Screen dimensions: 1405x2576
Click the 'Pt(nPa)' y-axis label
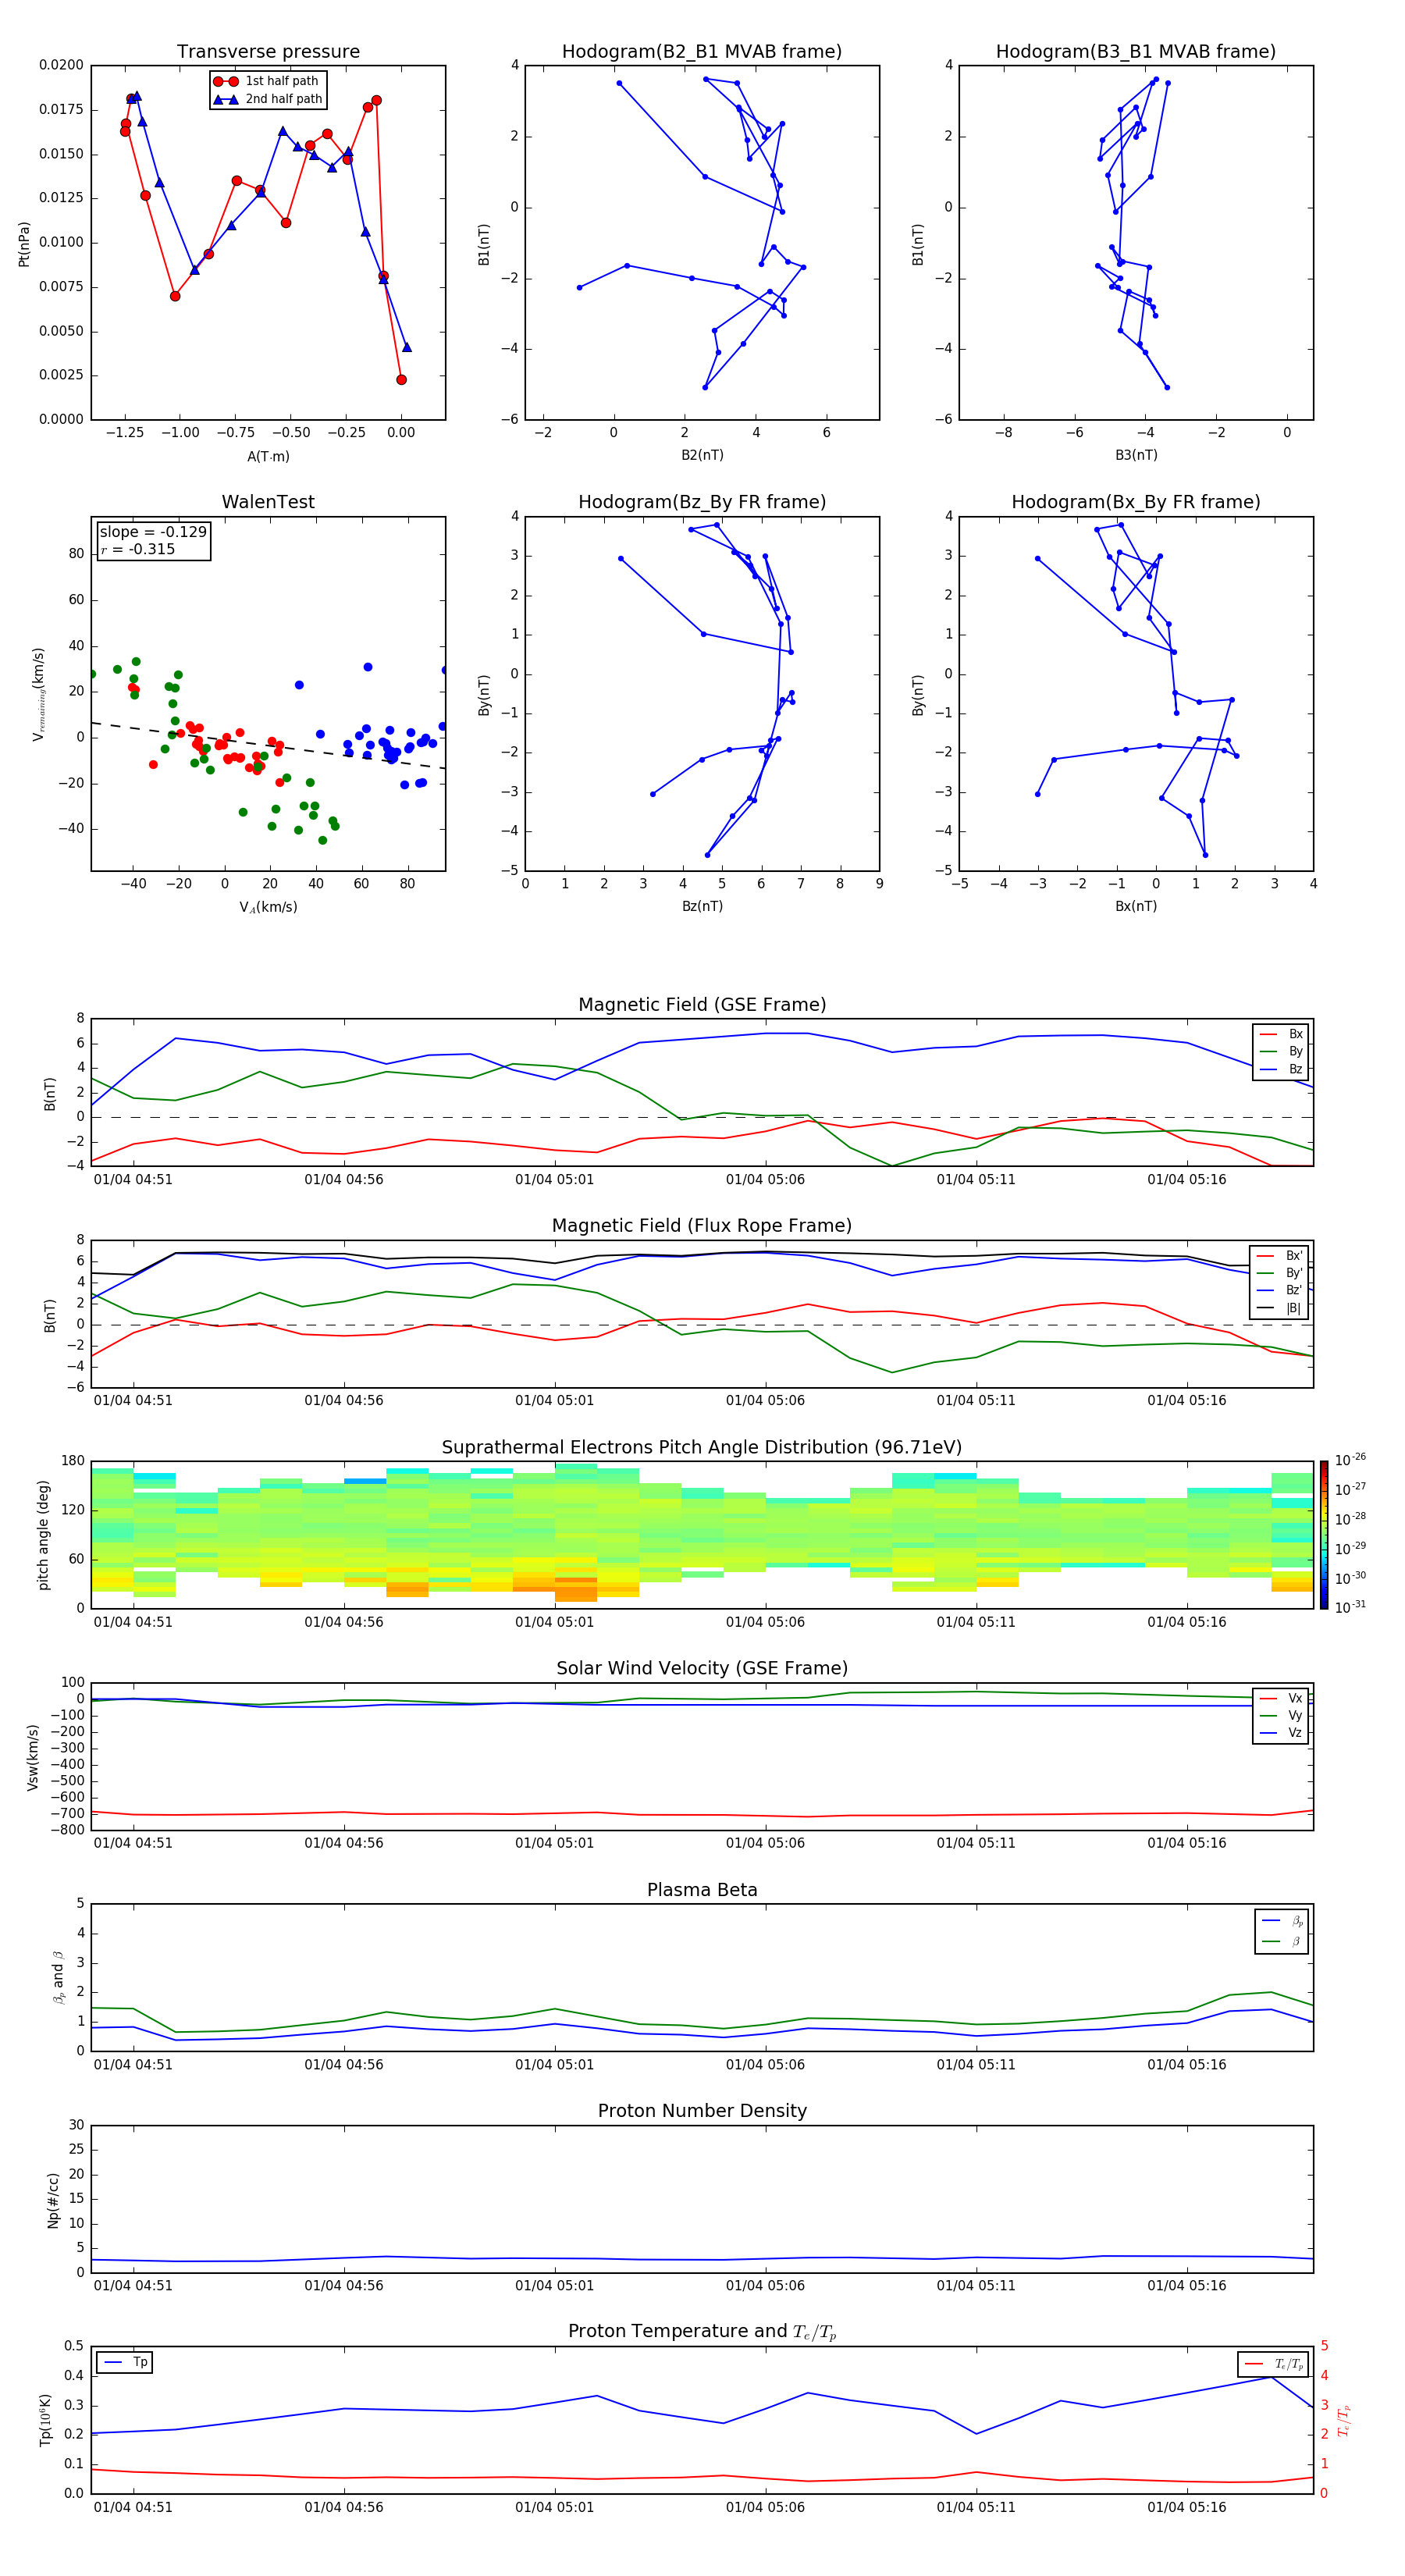(24, 243)
